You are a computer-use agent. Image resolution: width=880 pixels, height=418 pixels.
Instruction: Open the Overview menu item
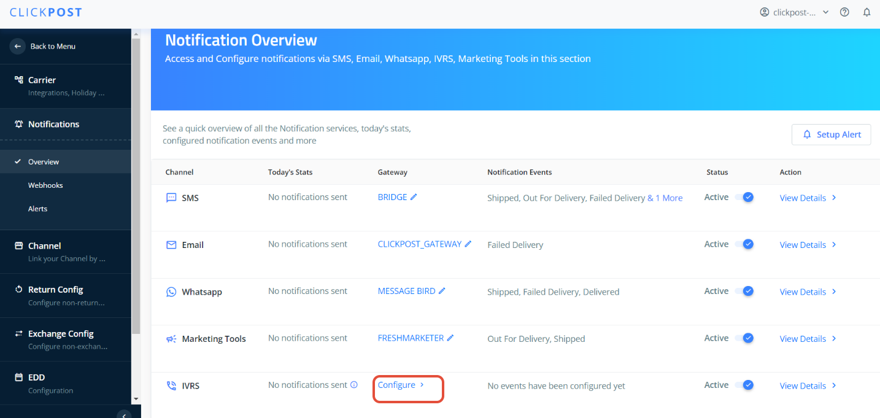tap(66, 161)
